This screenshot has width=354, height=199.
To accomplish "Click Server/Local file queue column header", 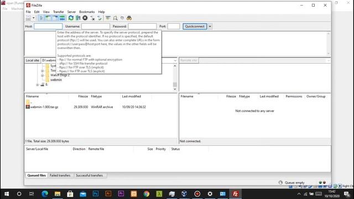I will [37, 149].
